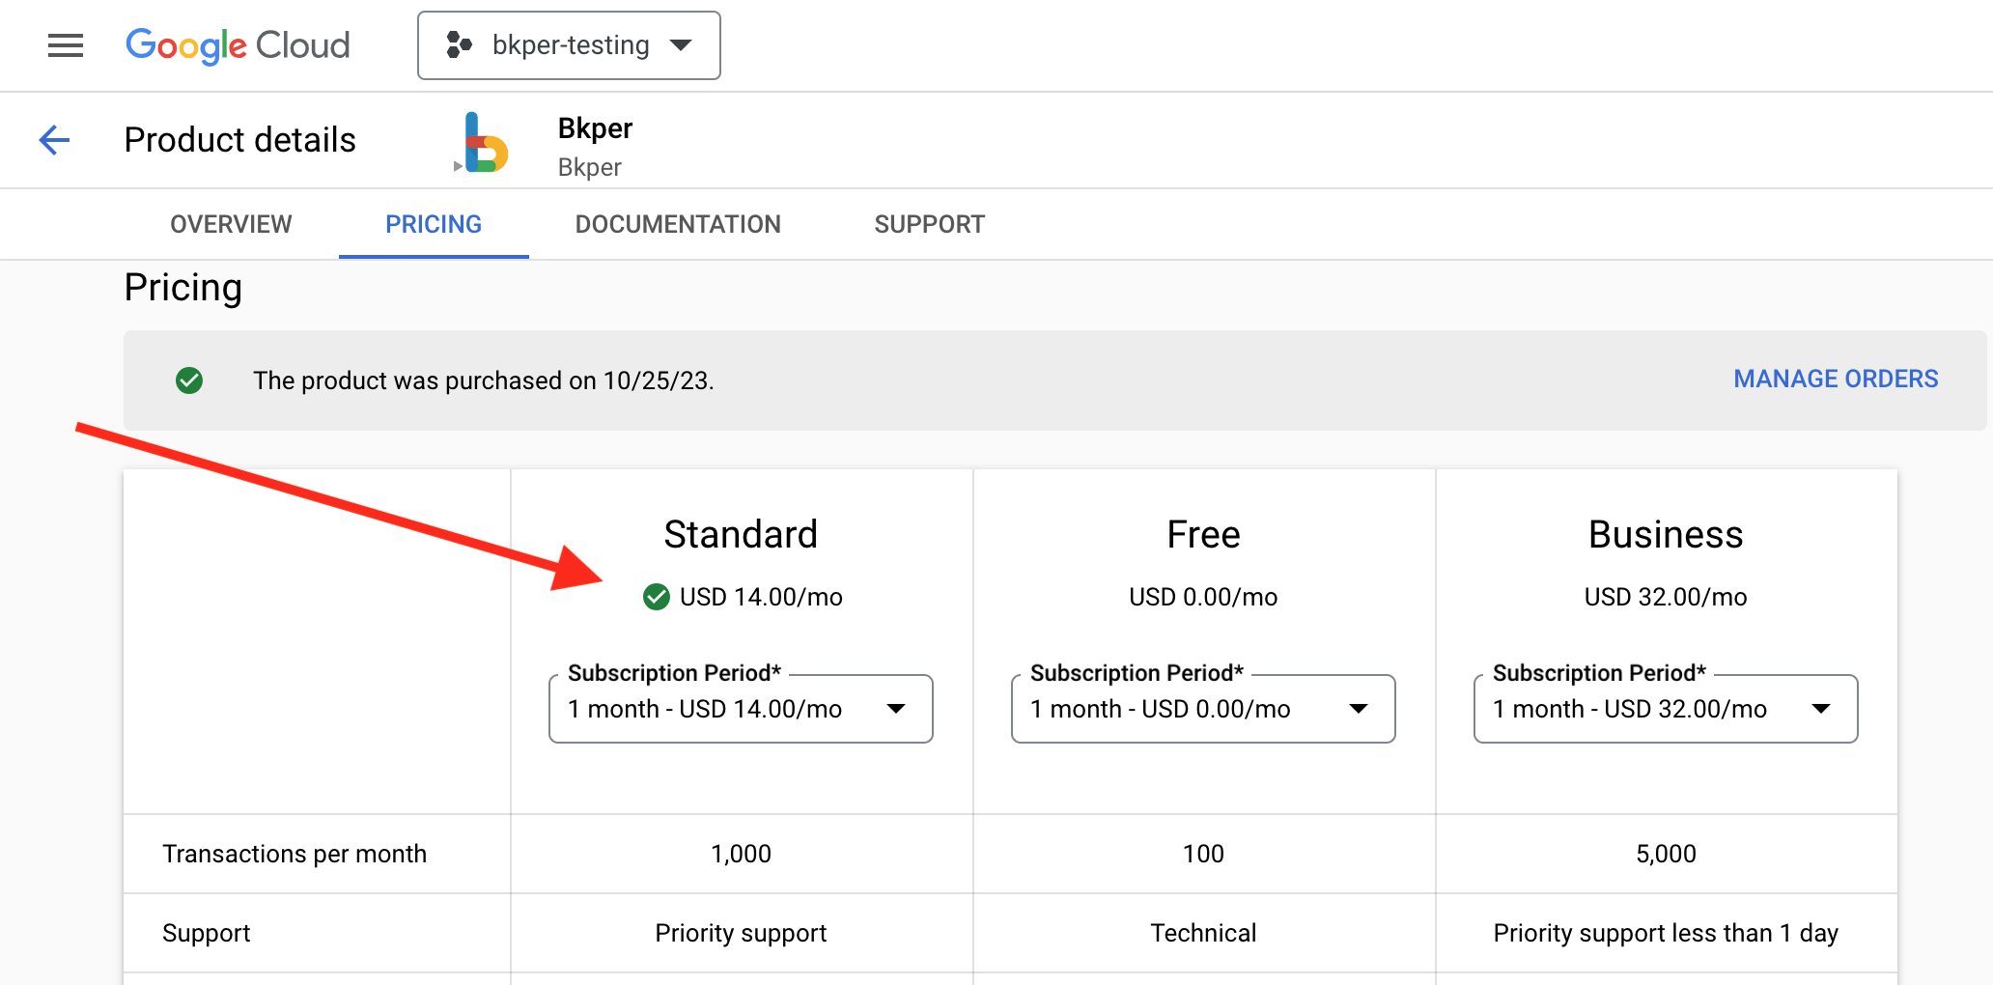The image size is (1993, 985).
Task: Click the bkper-testing project selector icon
Action: click(x=460, y=44)
